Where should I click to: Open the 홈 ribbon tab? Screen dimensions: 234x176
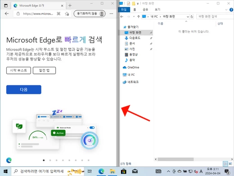point(135,9)
